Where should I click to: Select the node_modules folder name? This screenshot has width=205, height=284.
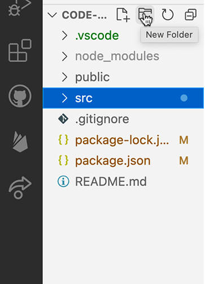click(117, 57)
